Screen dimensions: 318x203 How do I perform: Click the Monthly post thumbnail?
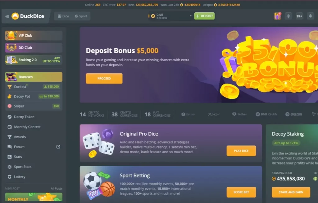34,197
